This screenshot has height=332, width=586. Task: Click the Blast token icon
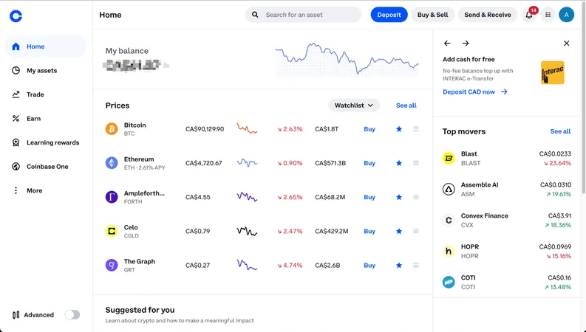pyautogui.click(x=449, y=159)
